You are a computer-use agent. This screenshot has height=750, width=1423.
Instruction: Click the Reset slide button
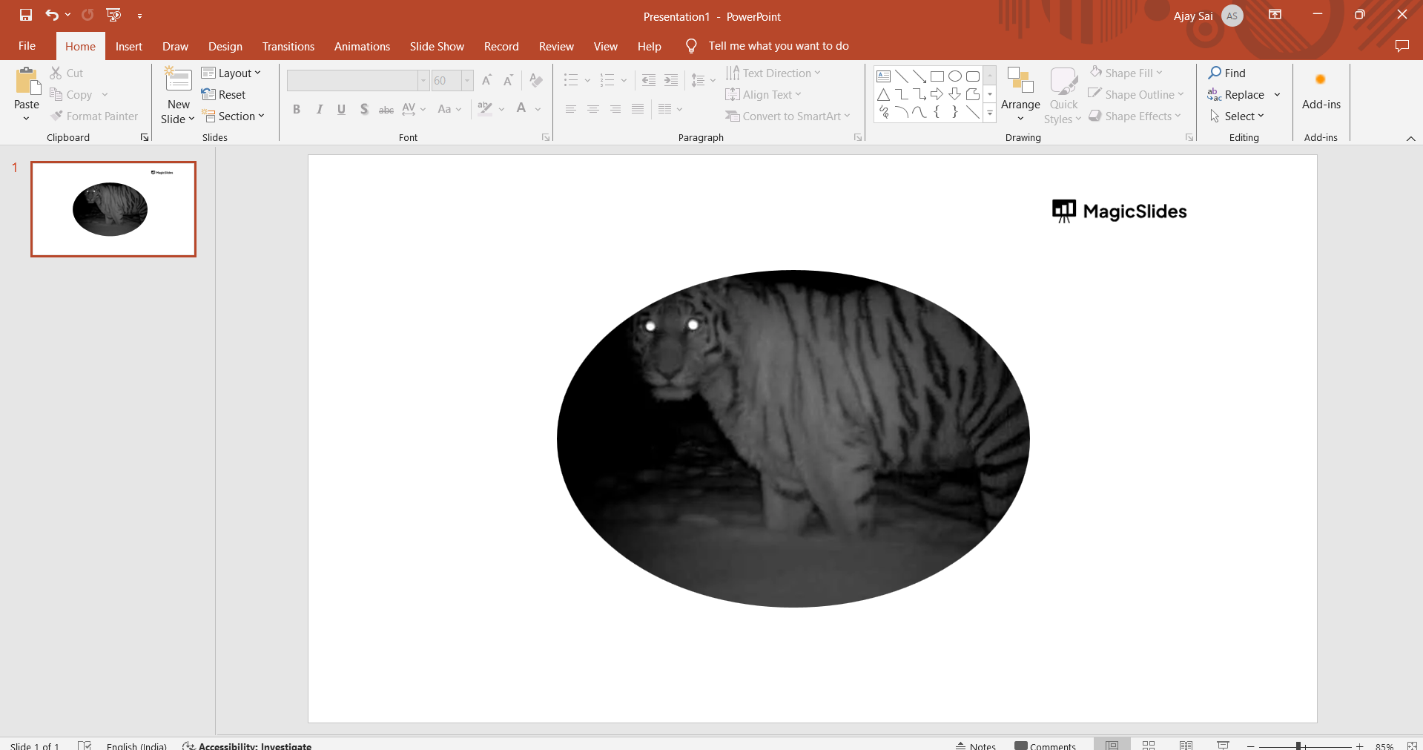coord(224,95)
